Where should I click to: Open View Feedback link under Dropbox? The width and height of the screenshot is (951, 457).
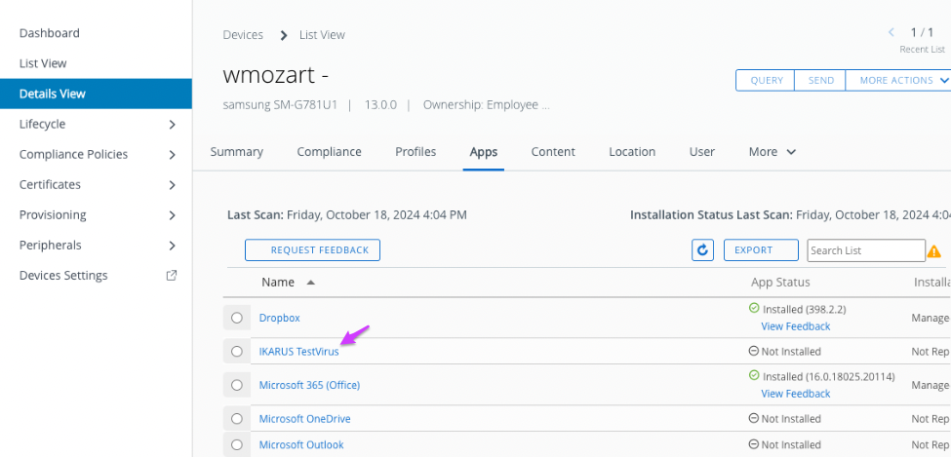coord(795,326)
